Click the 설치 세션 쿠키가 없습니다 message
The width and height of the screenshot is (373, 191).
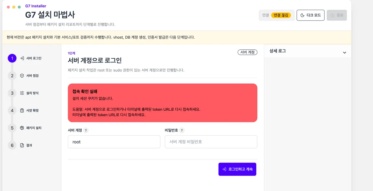[x=93, y=98]
